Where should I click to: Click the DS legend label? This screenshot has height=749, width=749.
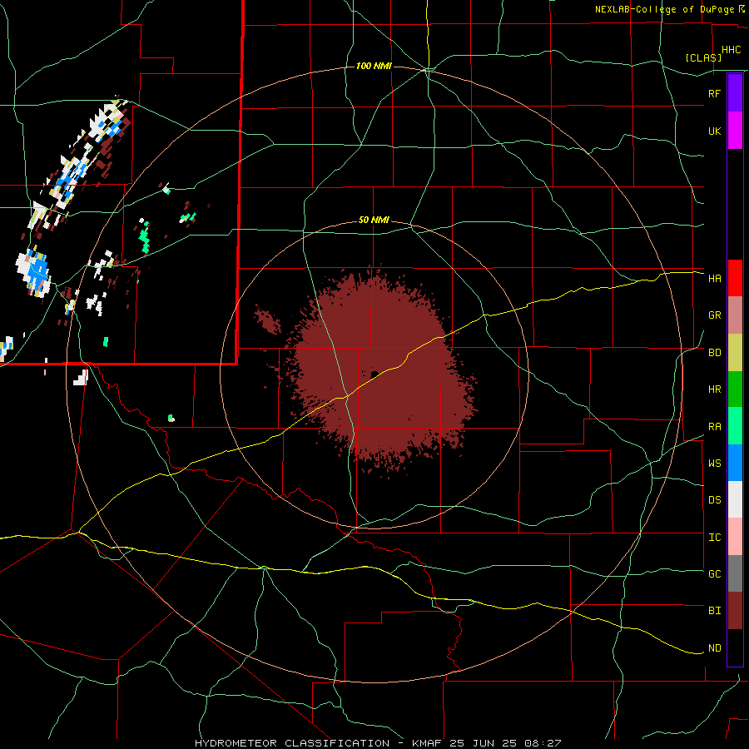pyautogui.click(x=714, y=500)
